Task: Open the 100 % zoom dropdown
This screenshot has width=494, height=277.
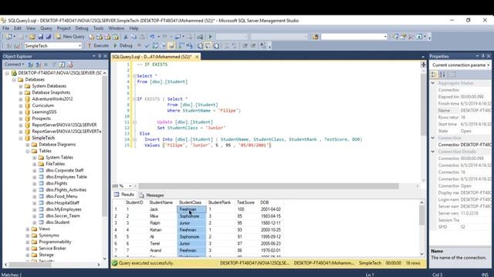Action: click(x=130, y=186)
